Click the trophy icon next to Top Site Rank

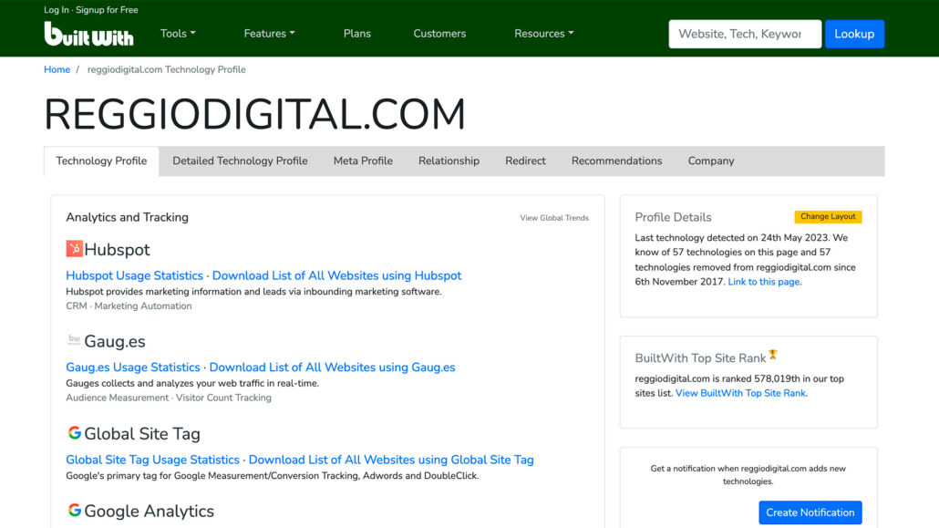772,353
